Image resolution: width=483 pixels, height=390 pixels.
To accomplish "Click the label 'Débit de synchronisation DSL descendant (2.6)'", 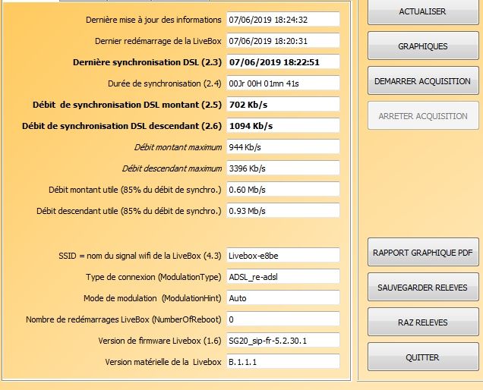I will click(x=122, y=126).
